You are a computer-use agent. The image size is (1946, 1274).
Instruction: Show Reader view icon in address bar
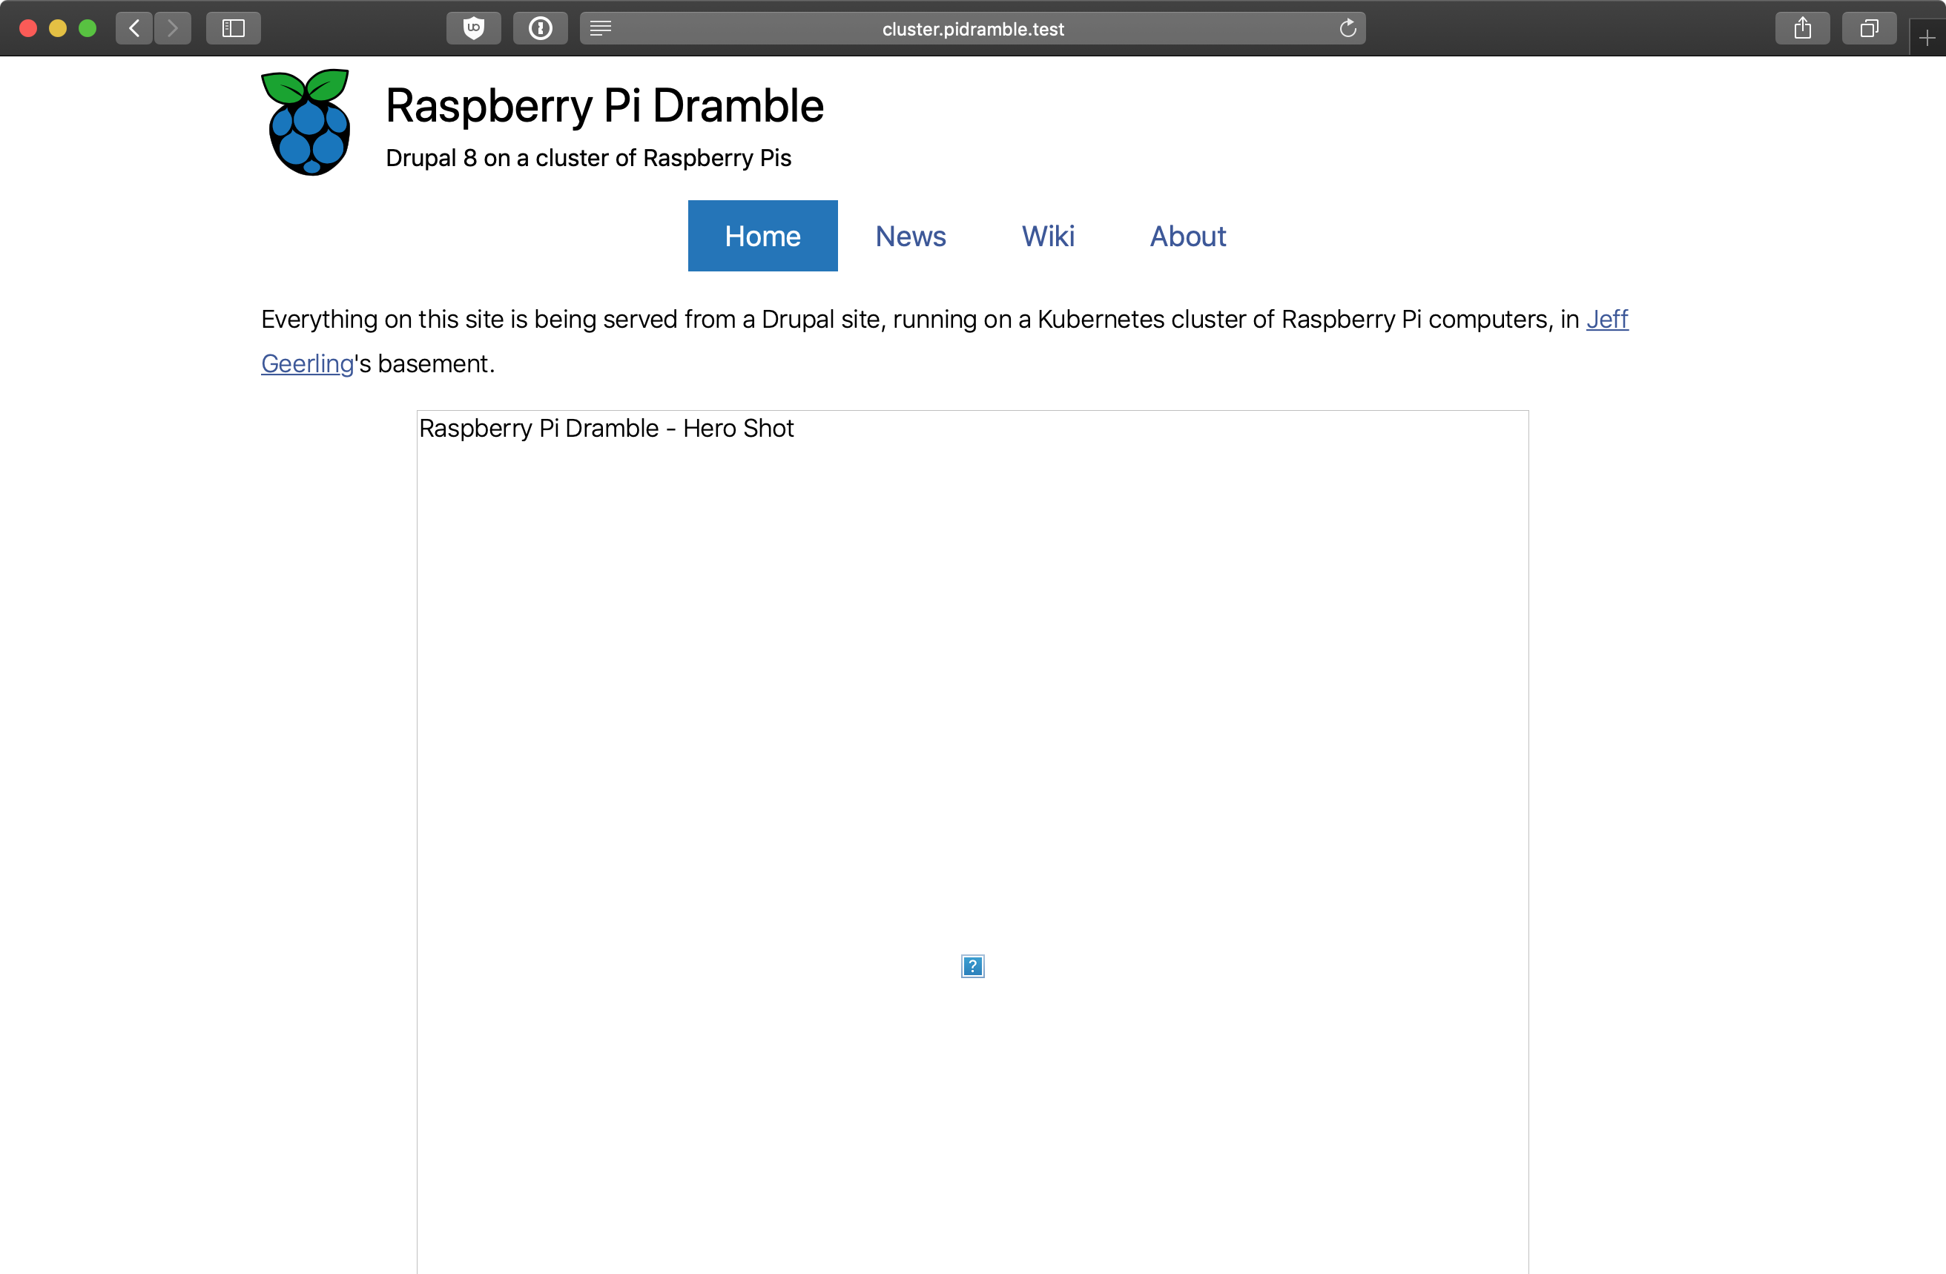click(601, 29)
